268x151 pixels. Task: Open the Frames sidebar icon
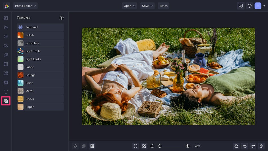(6, 64)
